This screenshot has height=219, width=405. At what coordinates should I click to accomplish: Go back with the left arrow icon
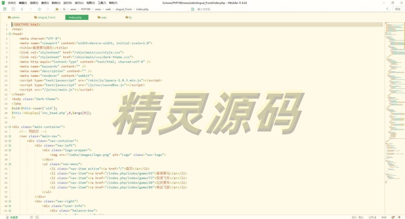pyautogui.click(x=22, y=9)
